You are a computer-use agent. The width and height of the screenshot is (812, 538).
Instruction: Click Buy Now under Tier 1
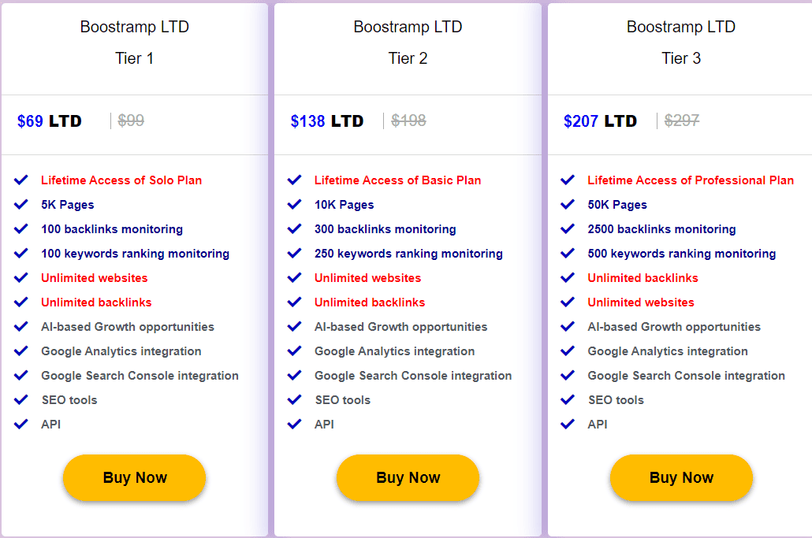134,477
